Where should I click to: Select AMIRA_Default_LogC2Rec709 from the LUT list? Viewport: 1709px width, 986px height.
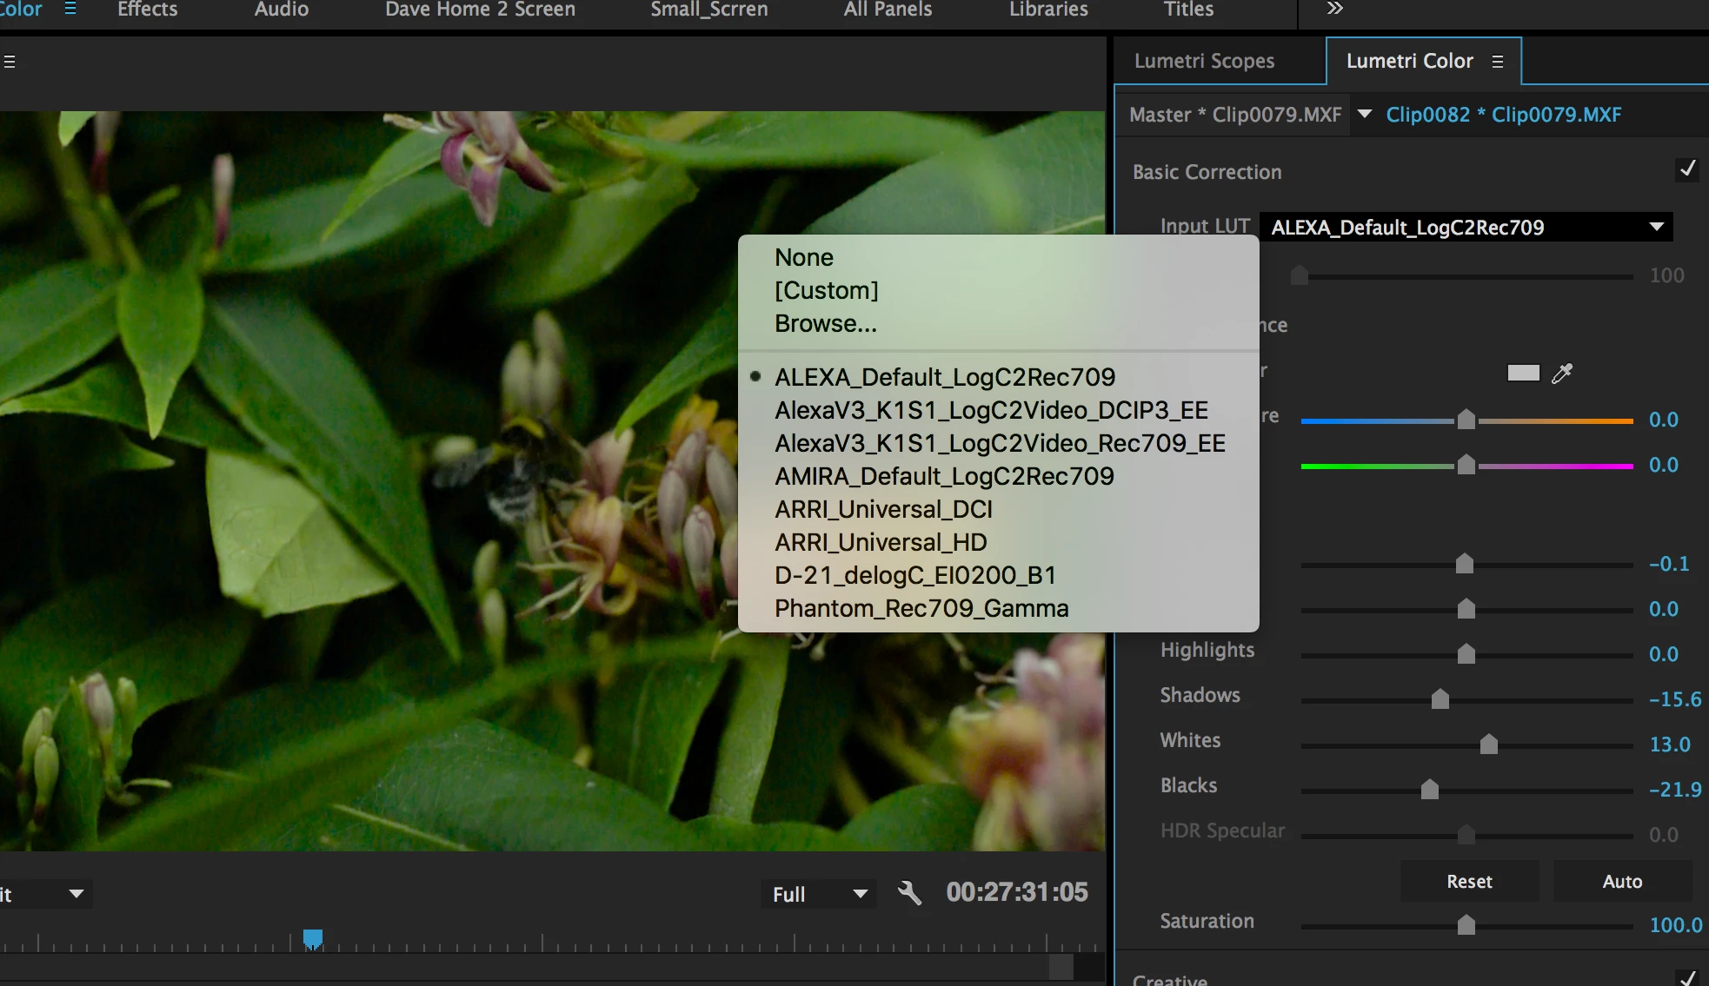coord(944,476)
